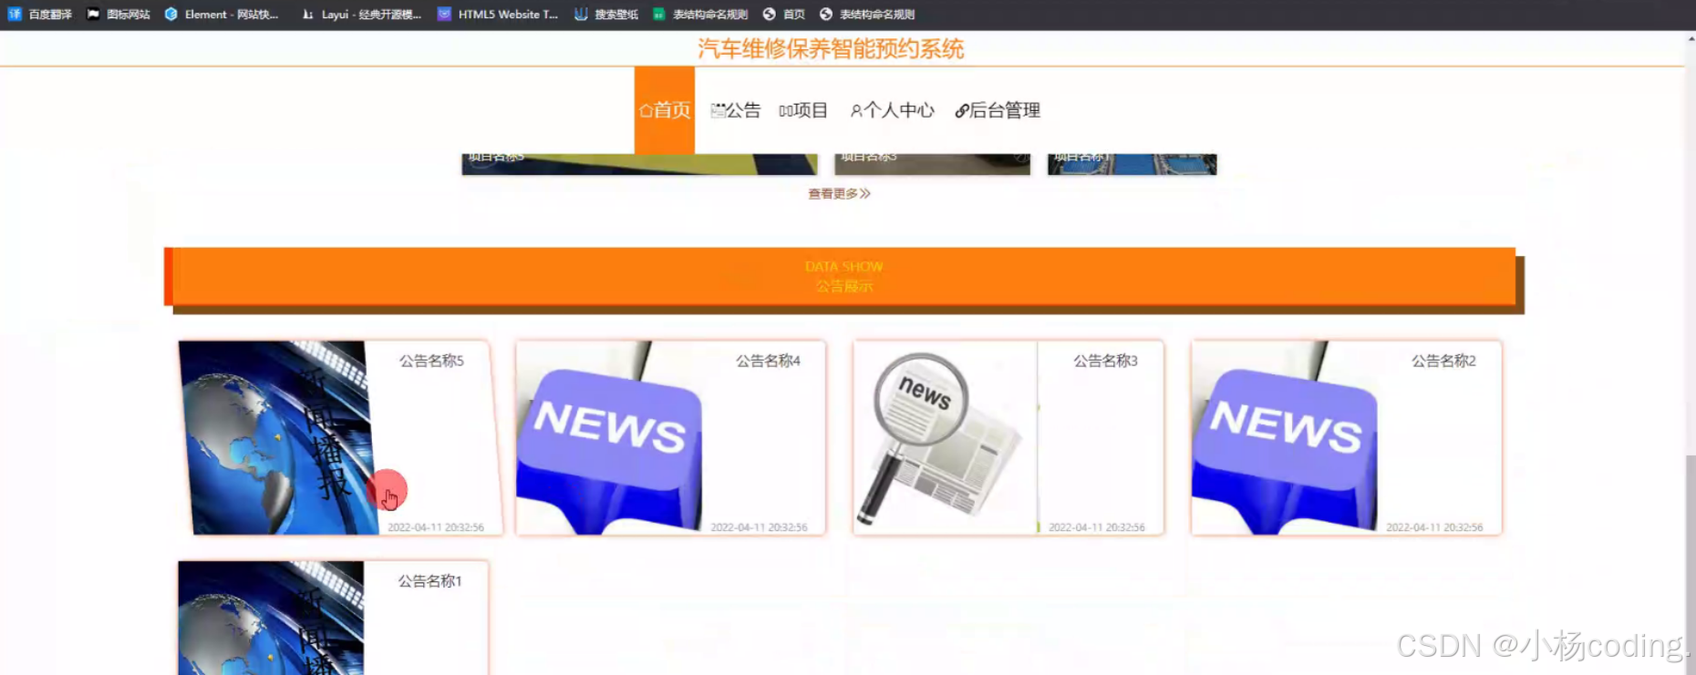Open the 百度翻译 bookmark

[40, 14]
